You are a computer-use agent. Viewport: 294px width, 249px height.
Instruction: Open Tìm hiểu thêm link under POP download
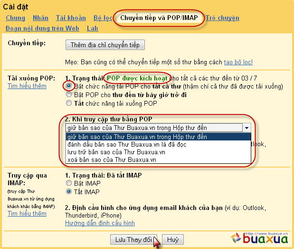27,86
